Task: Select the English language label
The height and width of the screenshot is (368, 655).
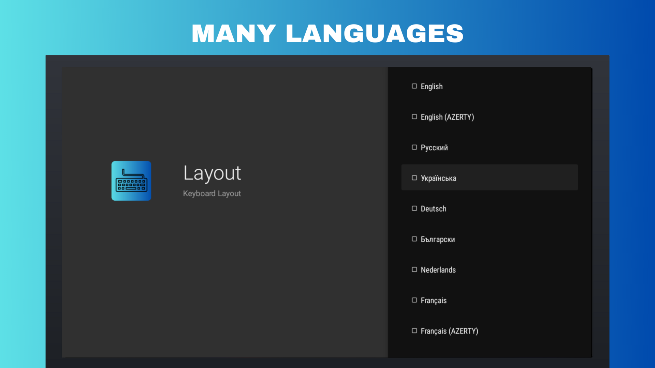Action: 432,87
